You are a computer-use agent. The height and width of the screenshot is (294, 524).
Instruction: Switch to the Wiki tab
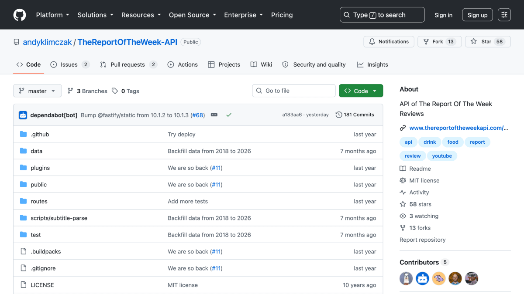click(x=261, y=64)
